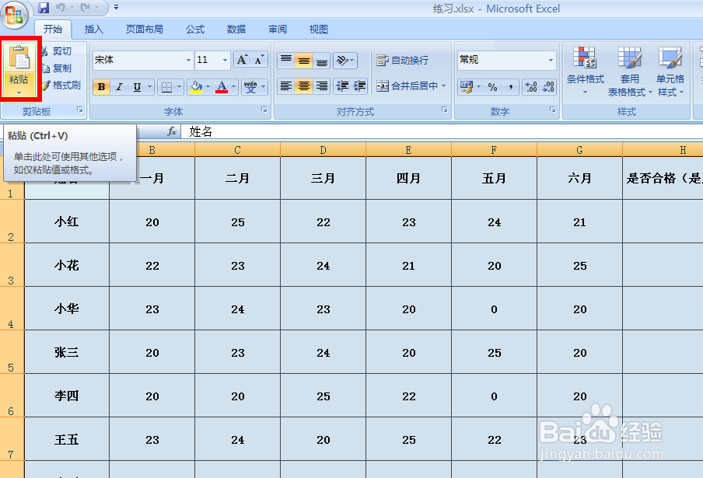Screen dimensions: 703x478
Task: Open fill color dropdown arrow
Action: click(x=208, y=87)
